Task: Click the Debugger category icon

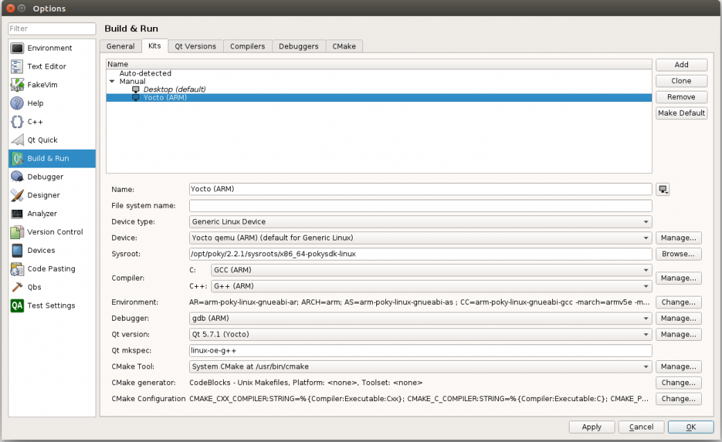Action: [17, 177]
